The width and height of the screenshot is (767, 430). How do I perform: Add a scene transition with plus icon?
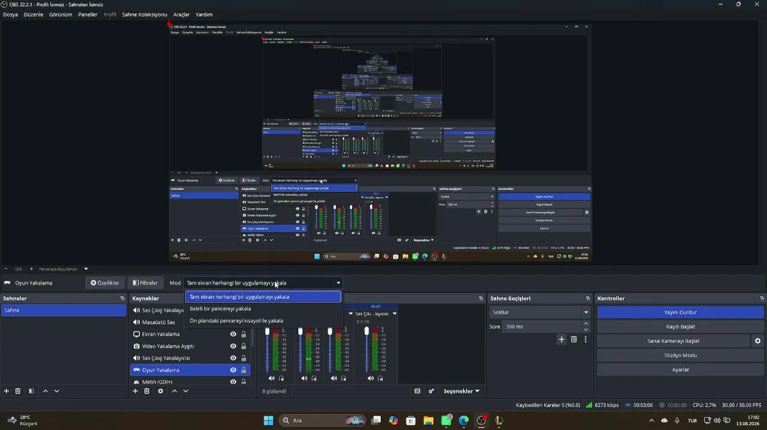point(561,339)
